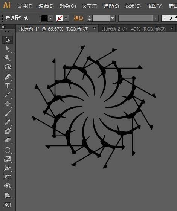
Task: Click the 3 point brush definition box
Action: [169, 18]
